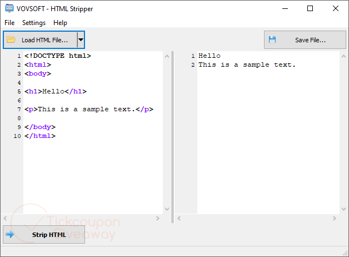Click the <!DOCTYPE html> line in source
Image resolution: width=349 pixels, height=257 pixels.
click(x=58, y=56)
